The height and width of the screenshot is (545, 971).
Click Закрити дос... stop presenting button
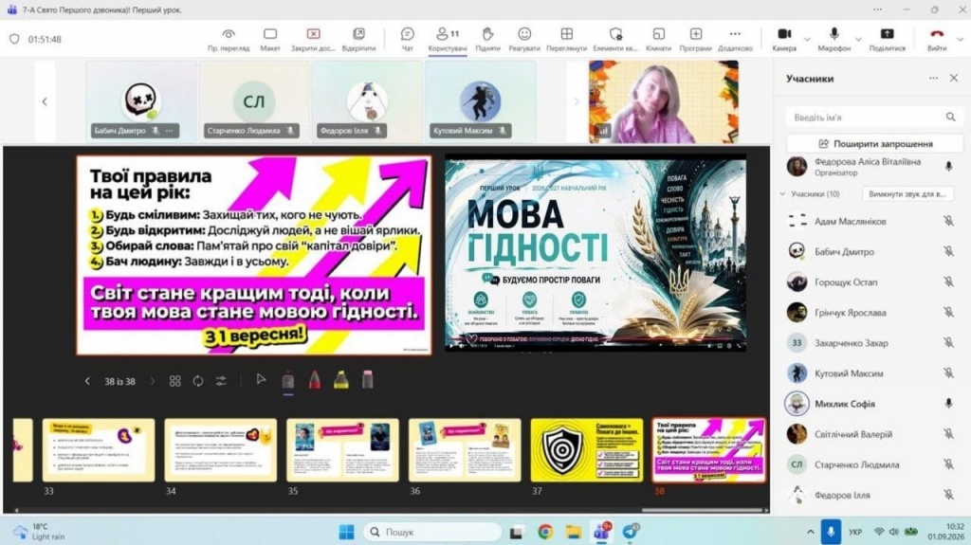click(313, 39)
